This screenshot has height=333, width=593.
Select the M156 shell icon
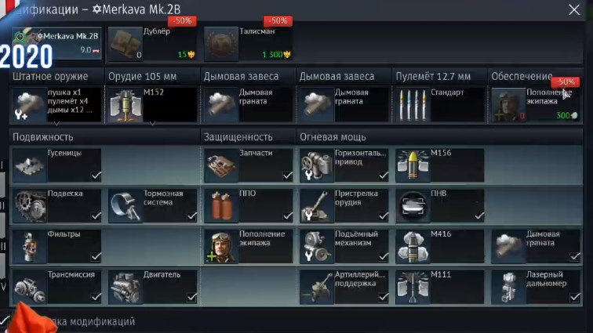pos(413,165)
